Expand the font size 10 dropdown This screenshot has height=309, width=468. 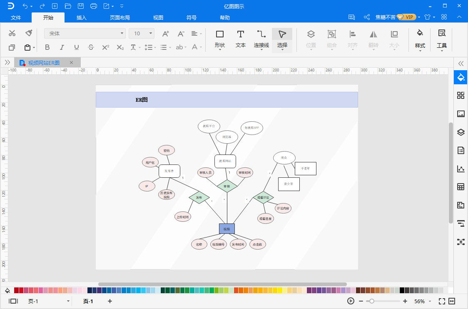[x=150, y=33]
